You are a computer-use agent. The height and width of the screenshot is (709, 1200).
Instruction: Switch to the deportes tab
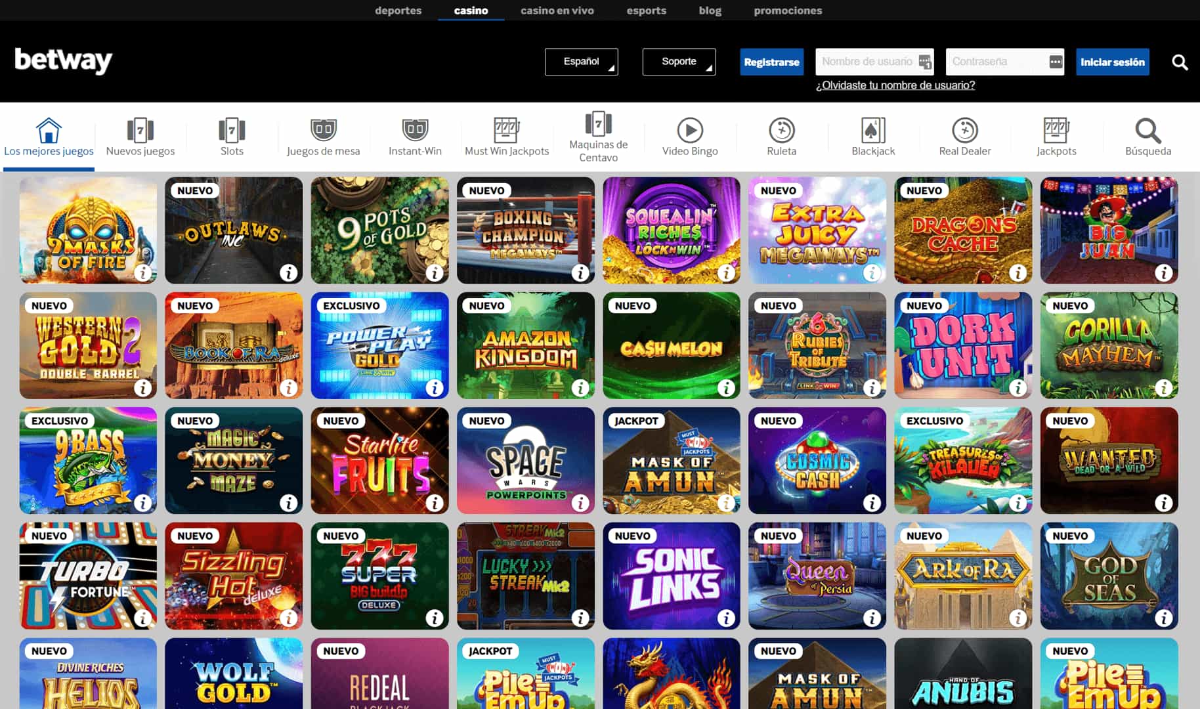pyautogui.click(x=398, y=11)
